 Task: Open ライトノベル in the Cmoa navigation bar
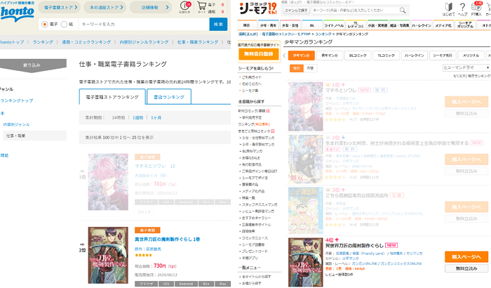[334, 25]
